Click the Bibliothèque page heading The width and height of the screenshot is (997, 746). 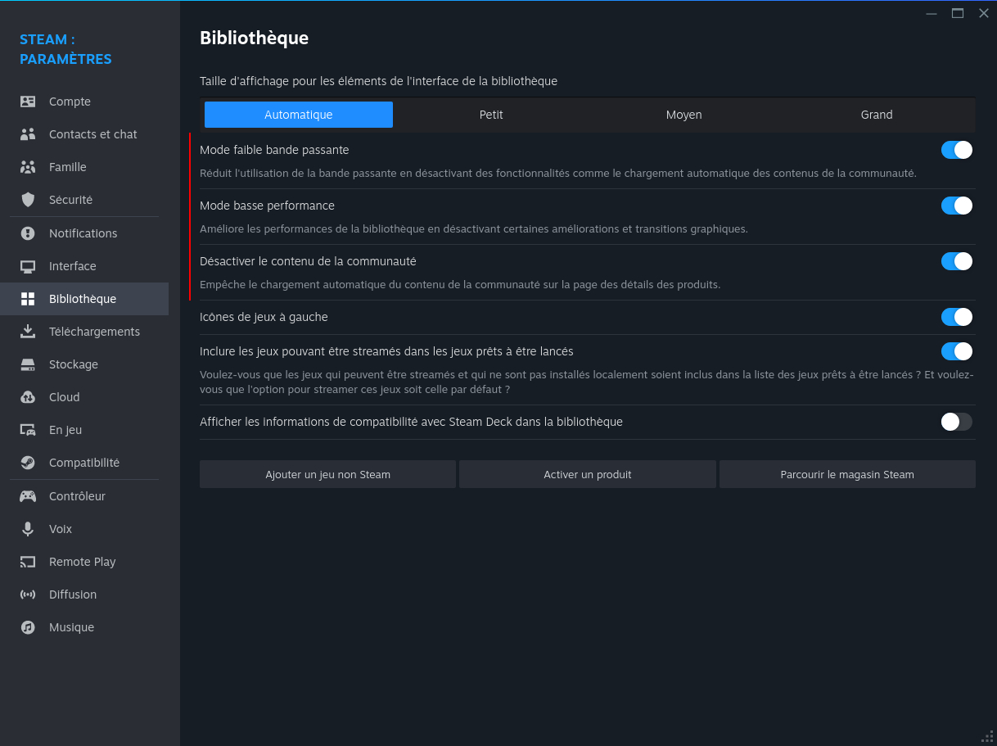pyautogui.click(x=254, y=38)
